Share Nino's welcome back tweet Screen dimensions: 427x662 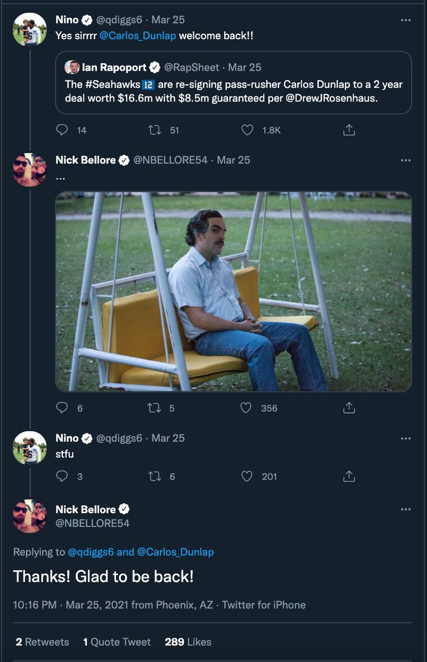tap(349, 130)
